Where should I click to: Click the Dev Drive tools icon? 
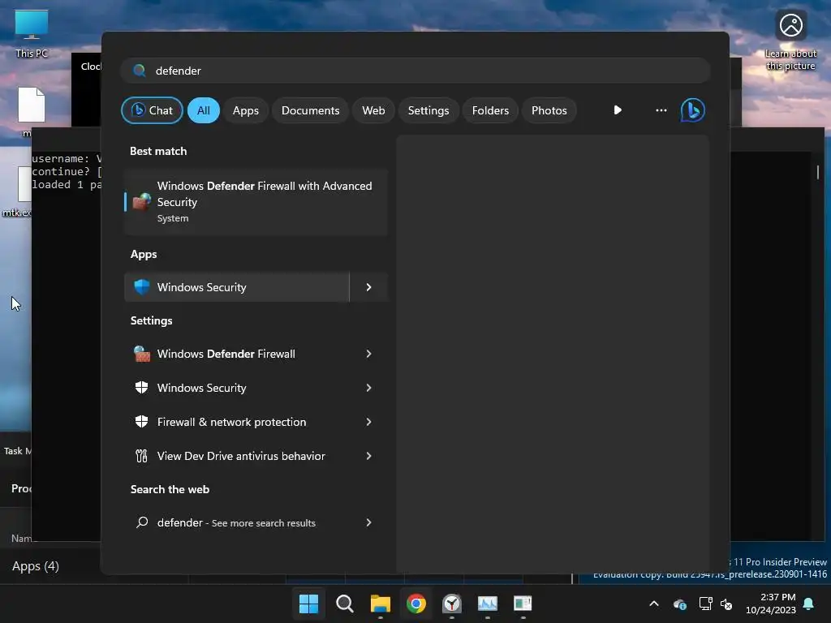coord(141,456)
